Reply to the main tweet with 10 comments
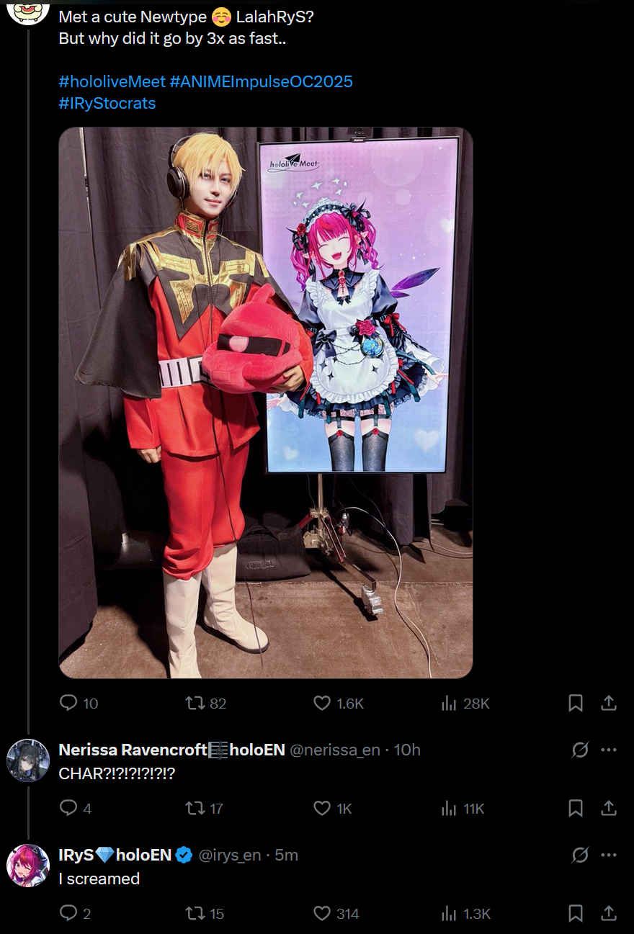 click(79, 704)
